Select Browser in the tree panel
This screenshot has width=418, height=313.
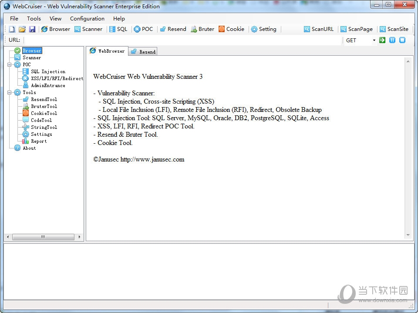32,50
